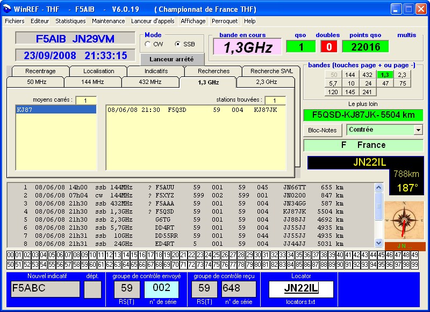Select band 47 in bandes grid
Image resolution: width=430 pixels, height=312 pixels.
(385, 83)
